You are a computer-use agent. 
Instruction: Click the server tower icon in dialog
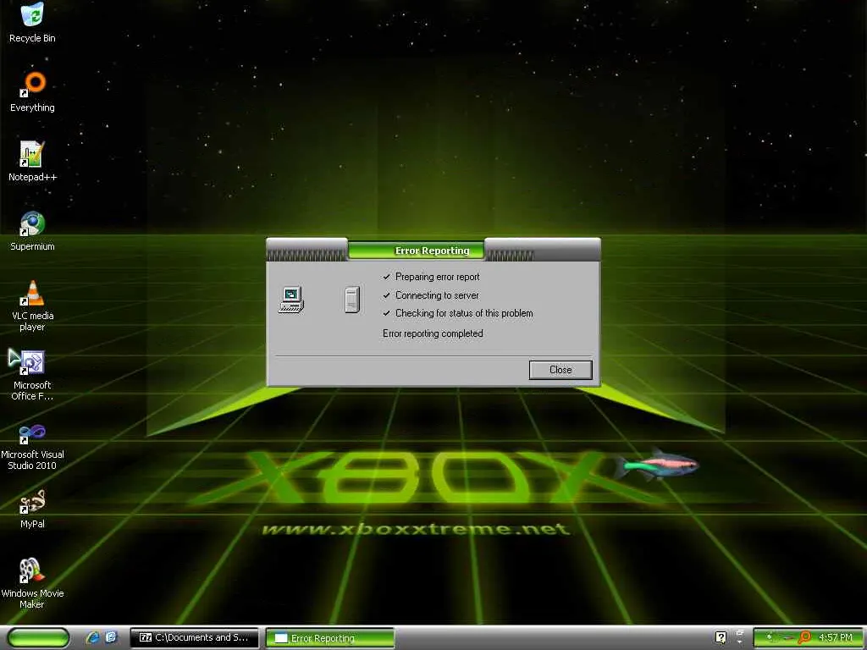coord(352,300)
